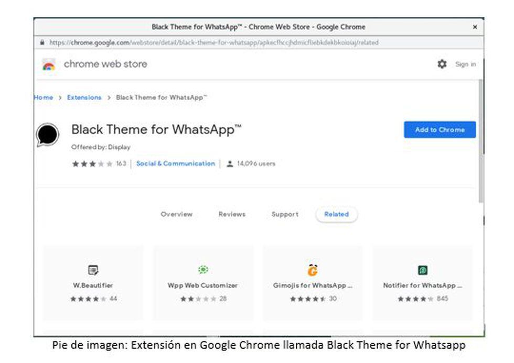The image size is (514, 363).
Task: Click the users person icon
Action: (230, 164)
